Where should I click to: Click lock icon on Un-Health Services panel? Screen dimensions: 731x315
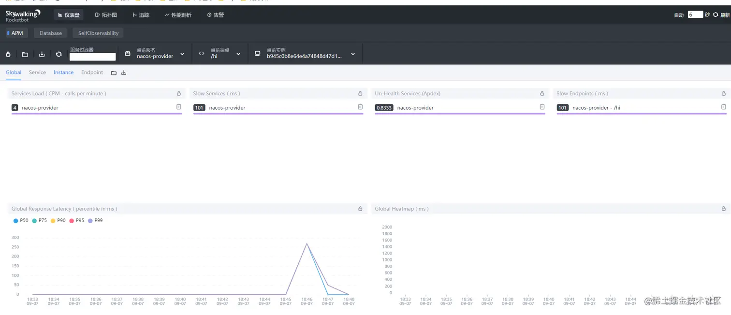click(x=542, y=93)
